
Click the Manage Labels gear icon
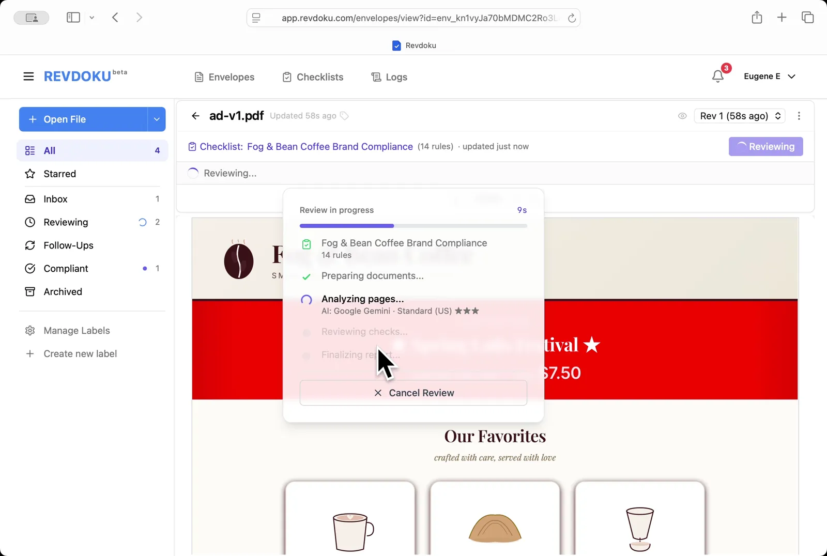pos(30,330)
